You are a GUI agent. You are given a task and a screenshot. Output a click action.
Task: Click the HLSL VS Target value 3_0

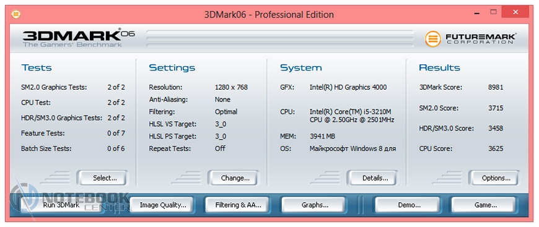click(221, 124)
